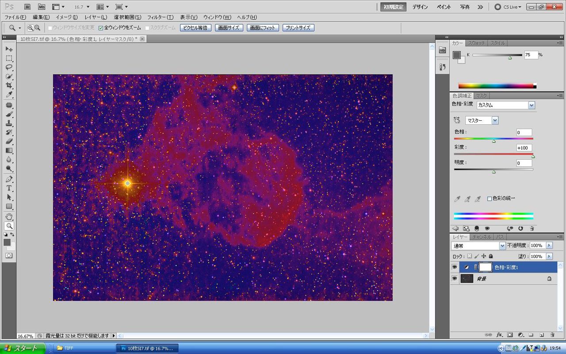Toggle Quick Mask mode icon
Screen dimensions: 566x354
(x=9, y=255)
